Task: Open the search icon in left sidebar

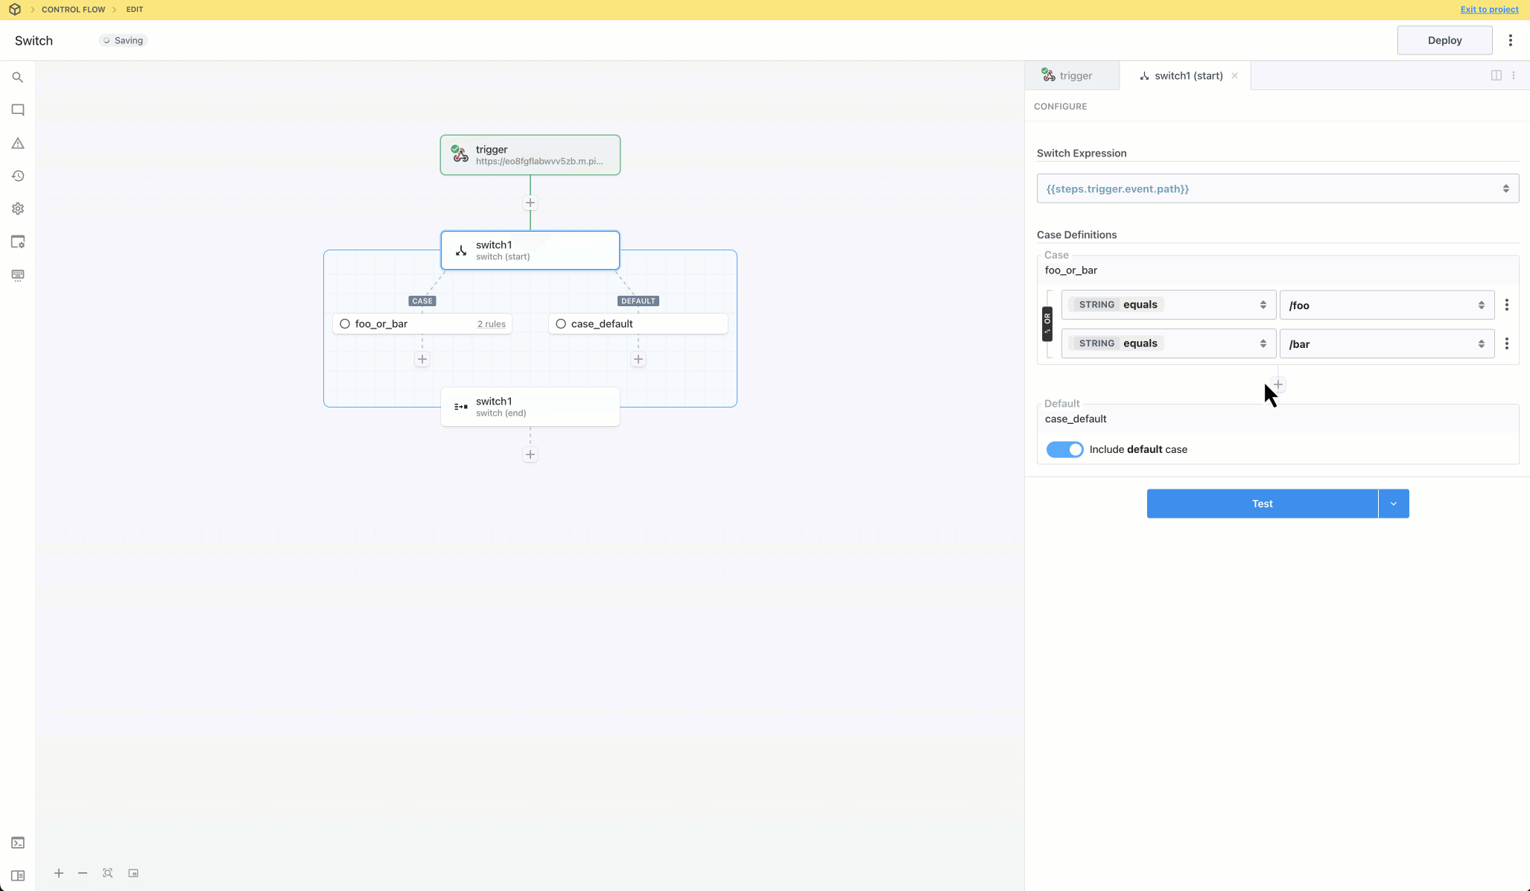Action: [x=18, y=77]
